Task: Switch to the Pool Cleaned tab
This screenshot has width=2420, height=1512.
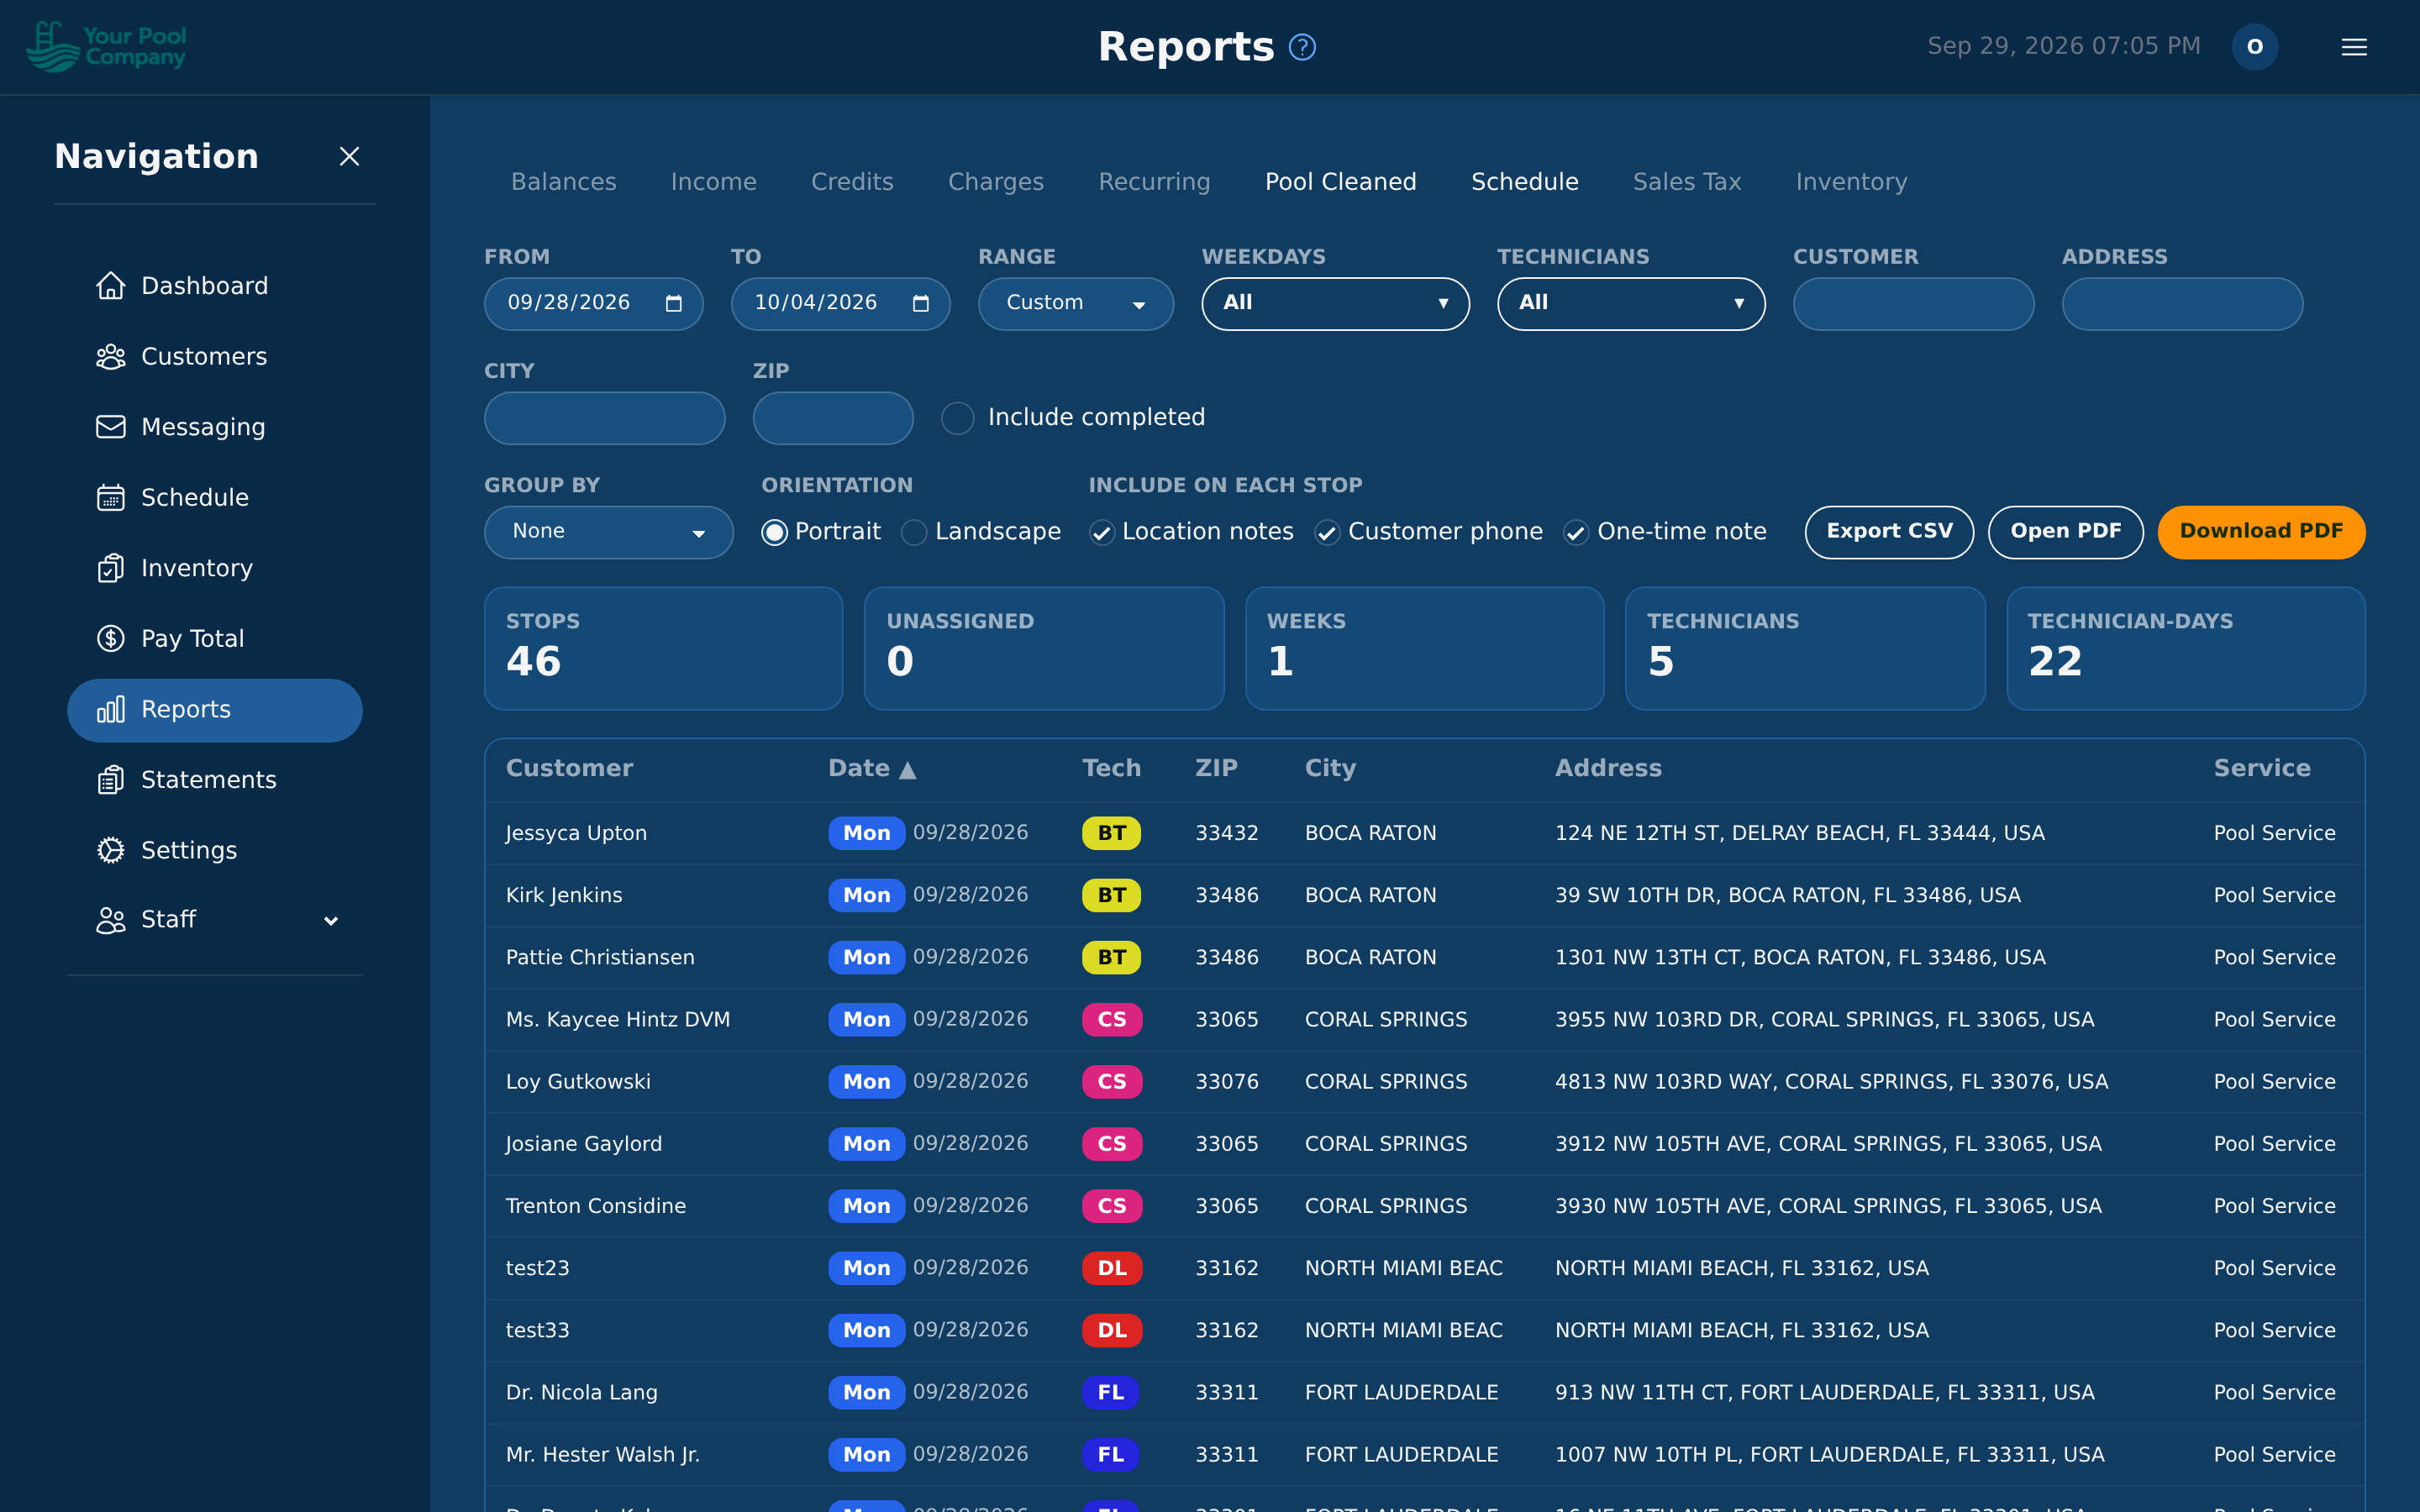Action: click(1340, 182)
